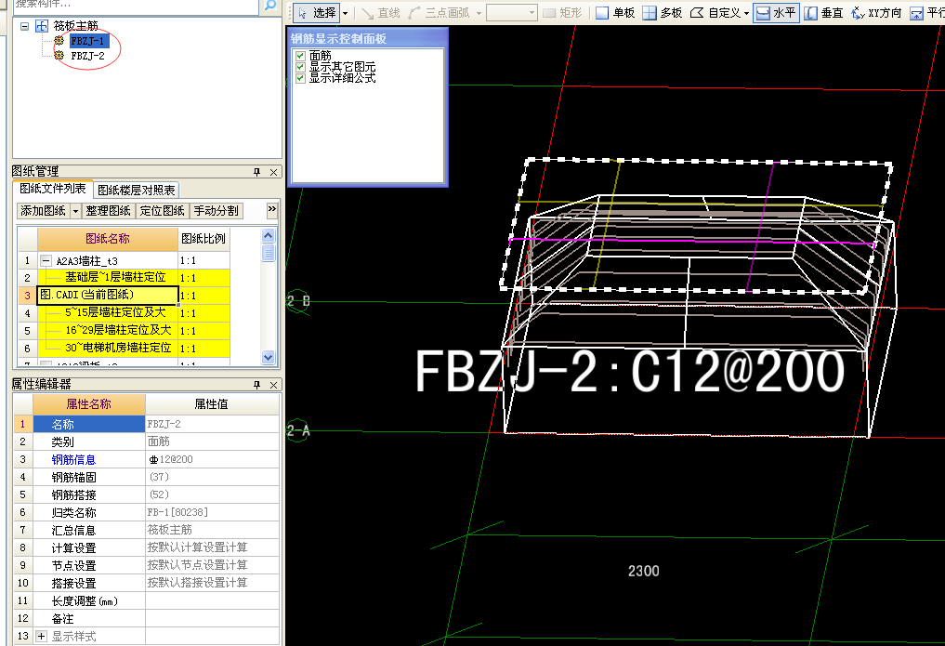945x646 pixels.
Task: Select the XY方向 layout tool
Action: click(876, 13)
